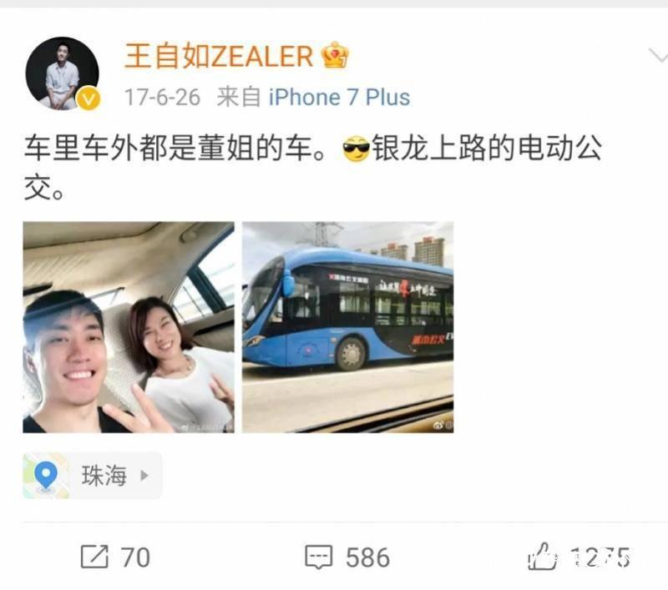Tap the map pin location icon

46,475
